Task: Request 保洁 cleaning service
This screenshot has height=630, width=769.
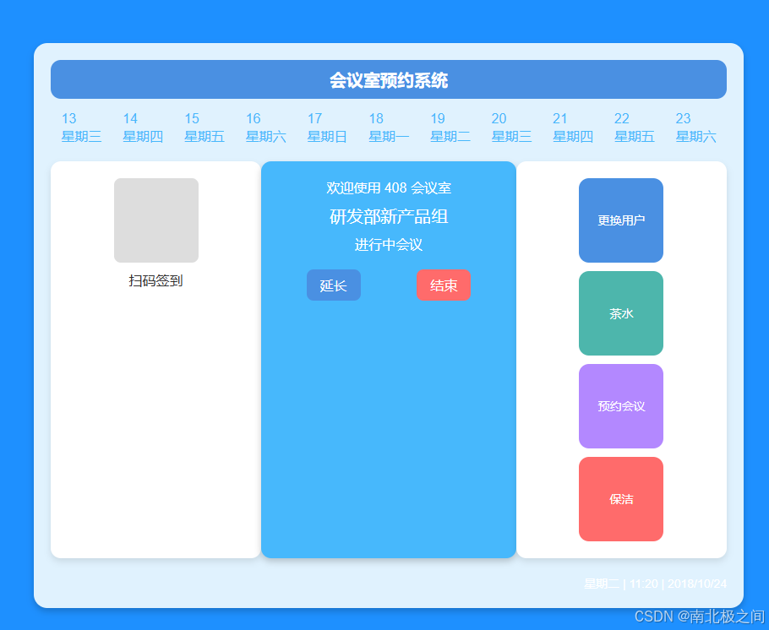Action: click(x=620, y=499)
